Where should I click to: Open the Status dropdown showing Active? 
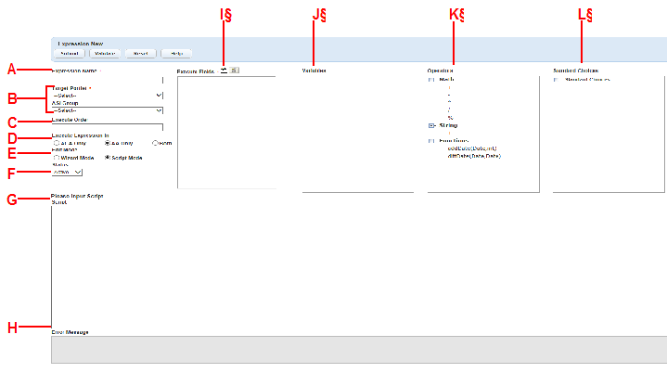pos(67,173)
